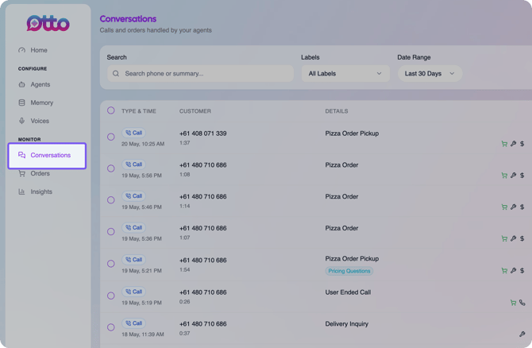Viewport: 532px width, 348px height.
Task: Select the 19 May 5:46 PM call checkbox
Action: [111, 200]
